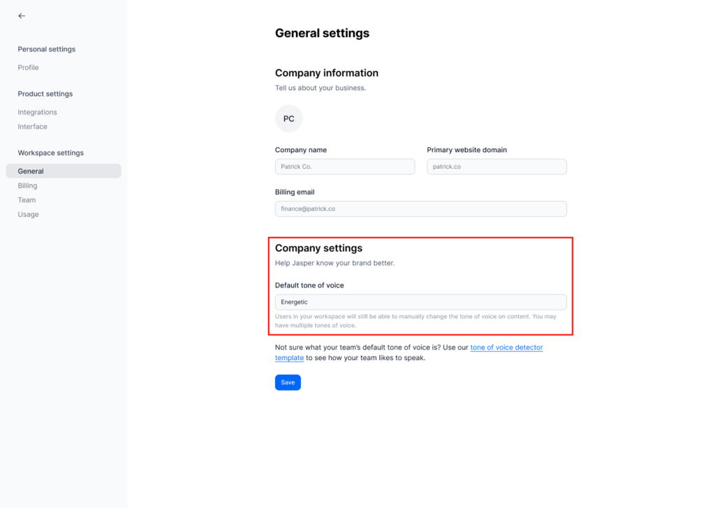This screenshot has height=508, width=715.
Task: Open Usage settings page
Action: [x=29, y=215]
